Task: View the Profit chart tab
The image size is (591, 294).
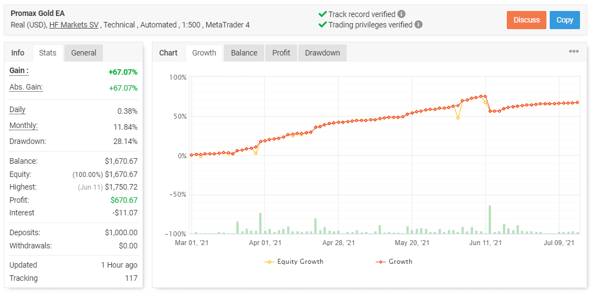Action: 281,53
